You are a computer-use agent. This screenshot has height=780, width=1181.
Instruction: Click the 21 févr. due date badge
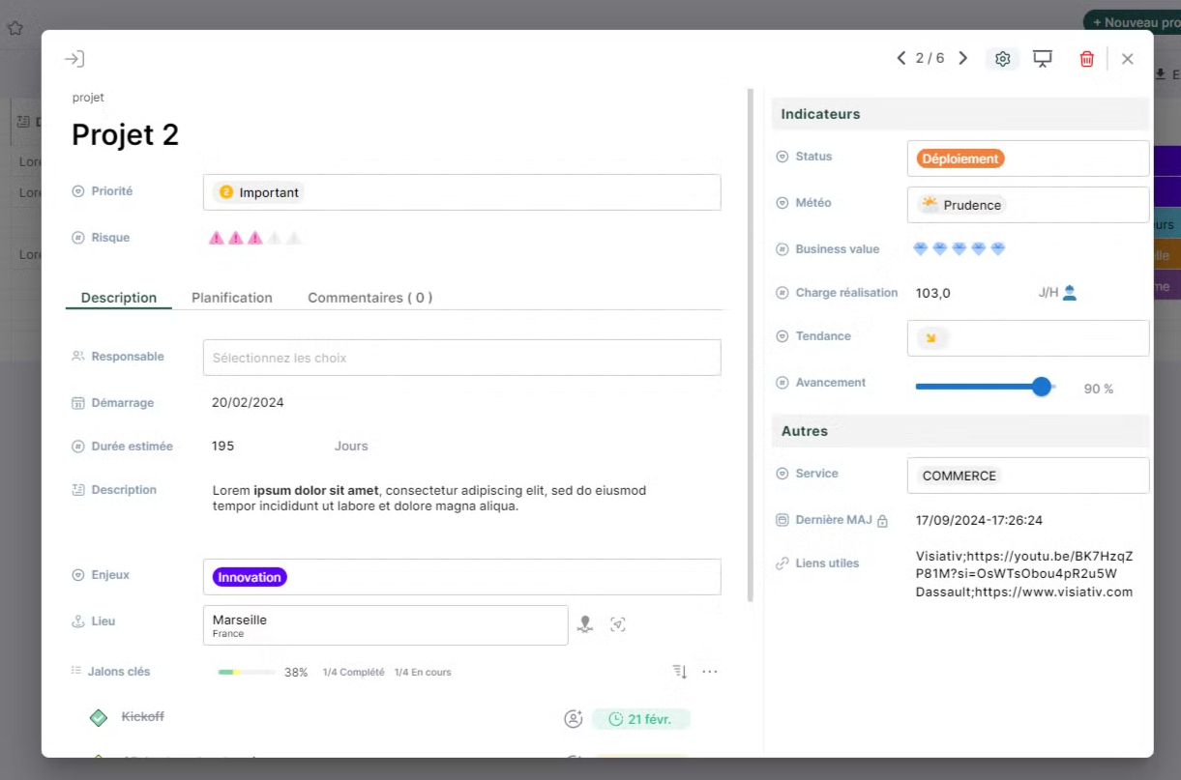tap(640, 719)
